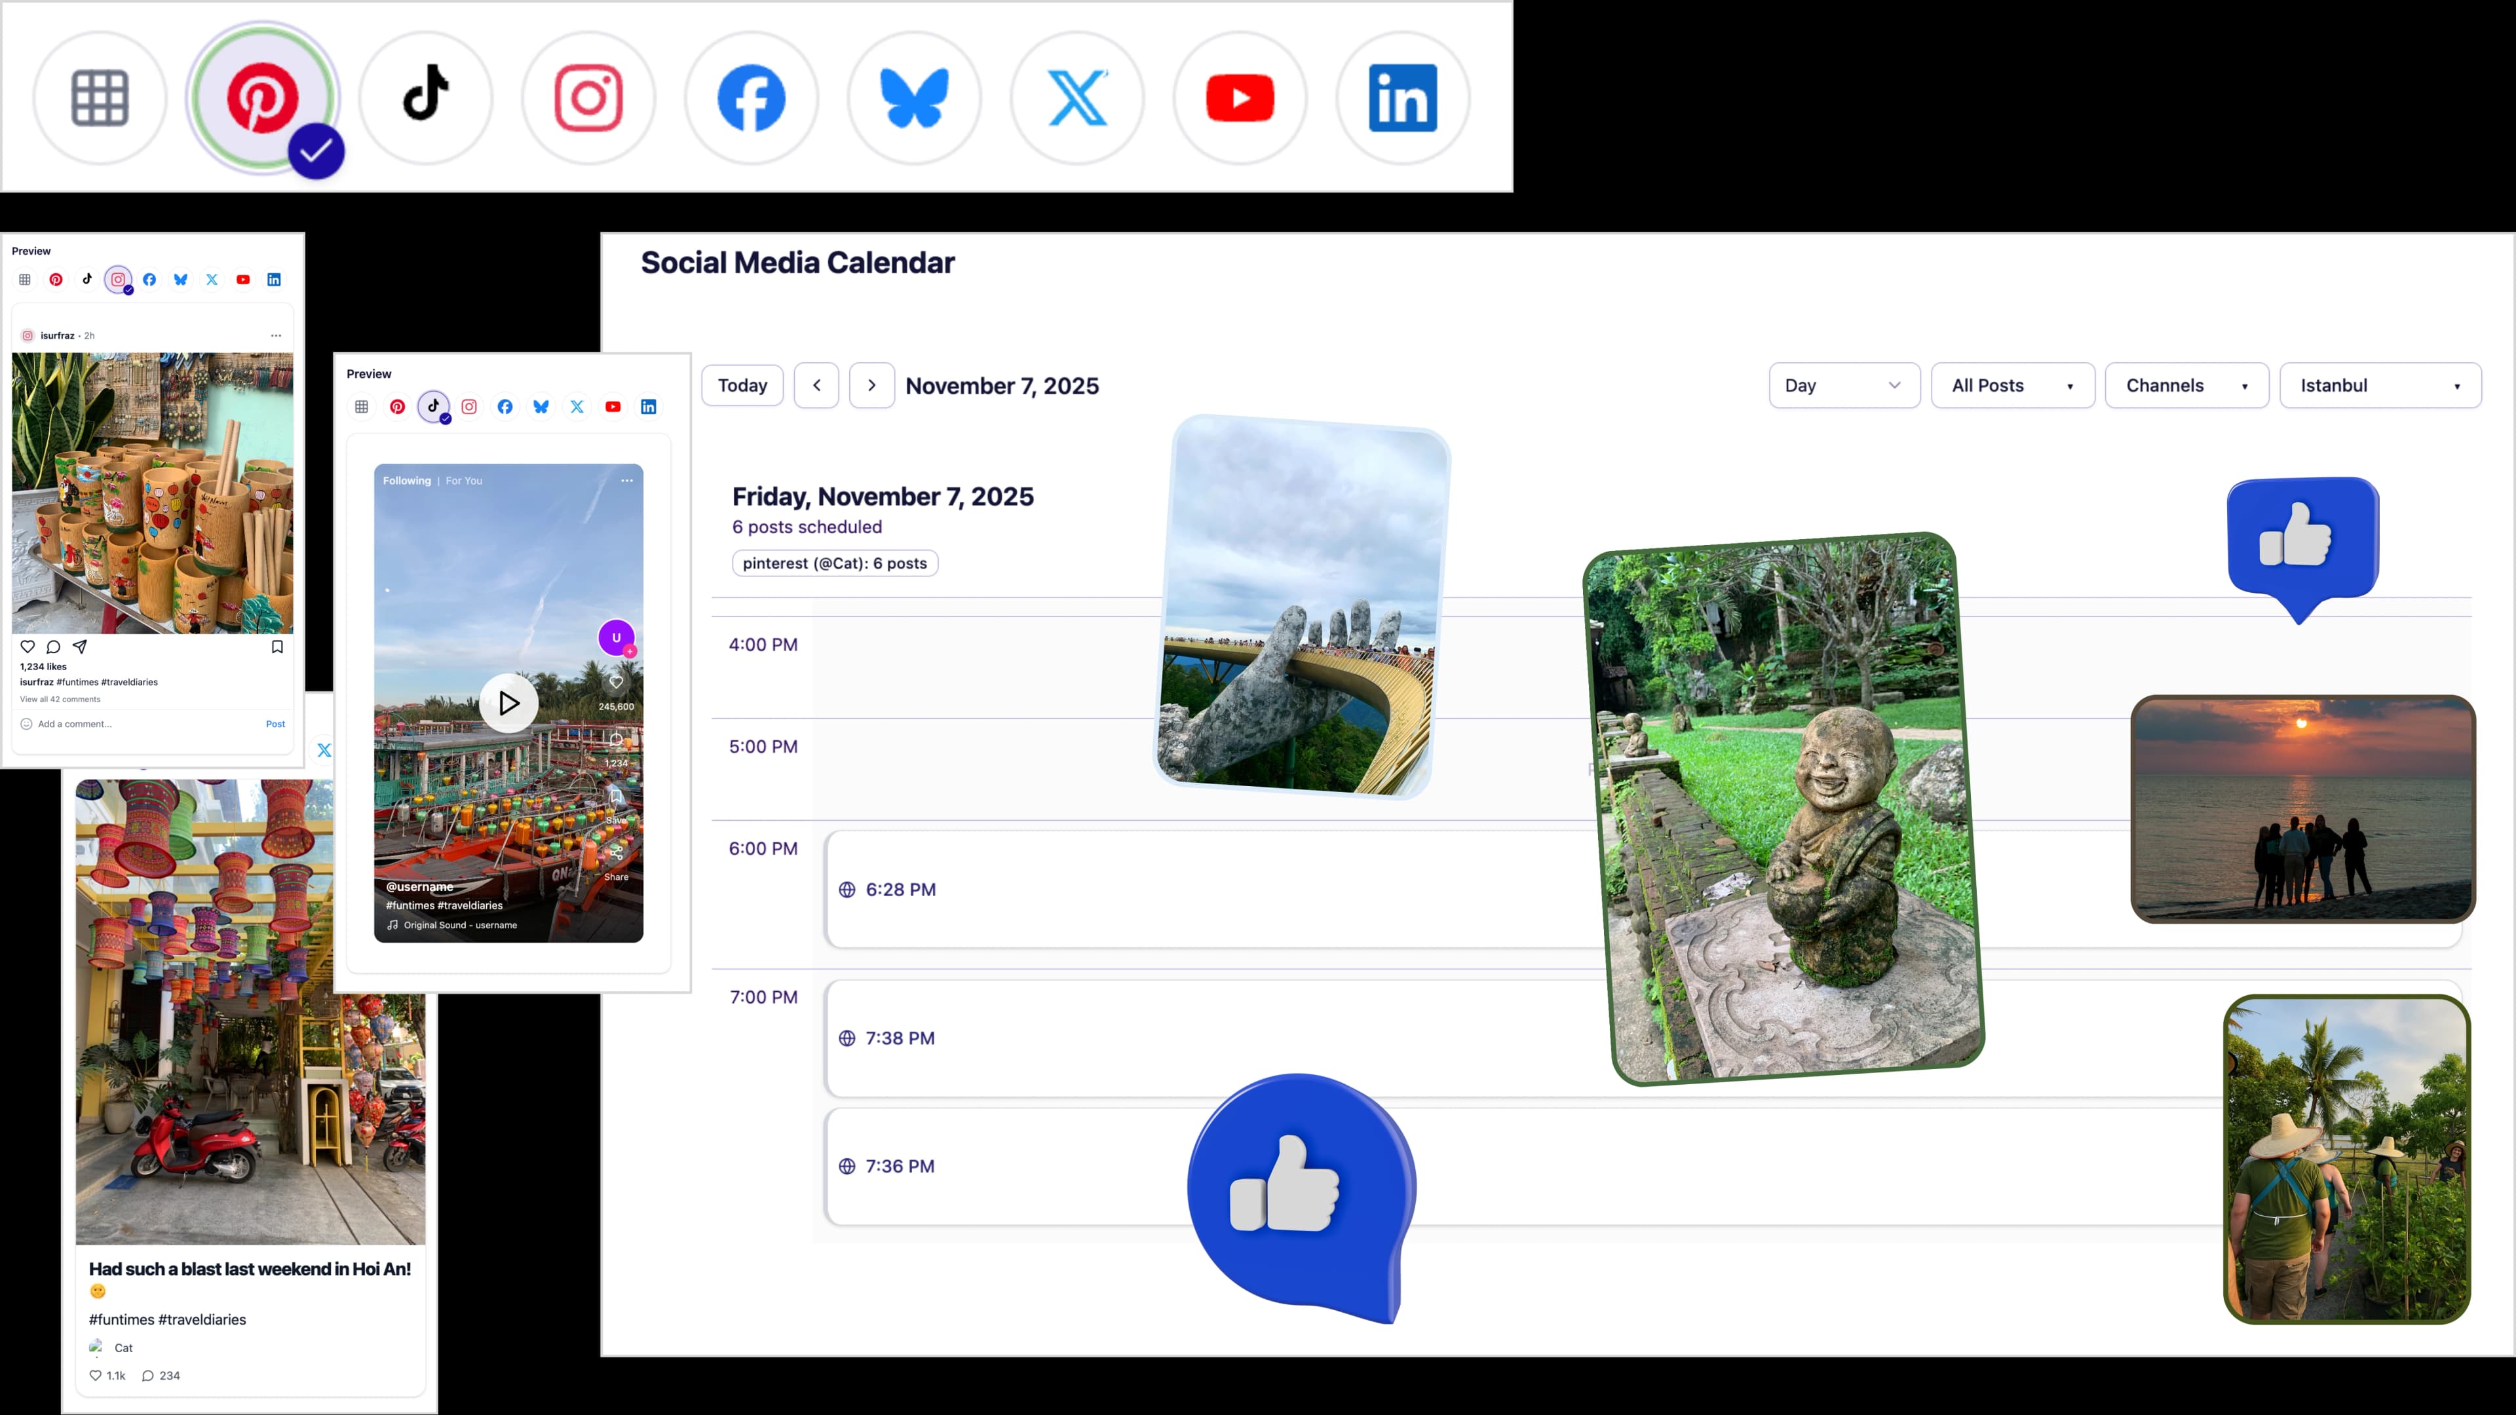Select the Facebook channel icon at the top
This screenshot has height=1415, width=2516.
coord(751,98)
